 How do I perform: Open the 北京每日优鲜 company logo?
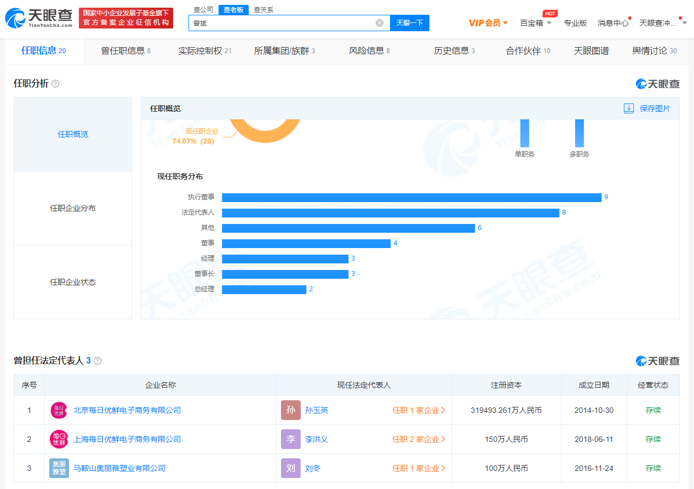[59, 410]
